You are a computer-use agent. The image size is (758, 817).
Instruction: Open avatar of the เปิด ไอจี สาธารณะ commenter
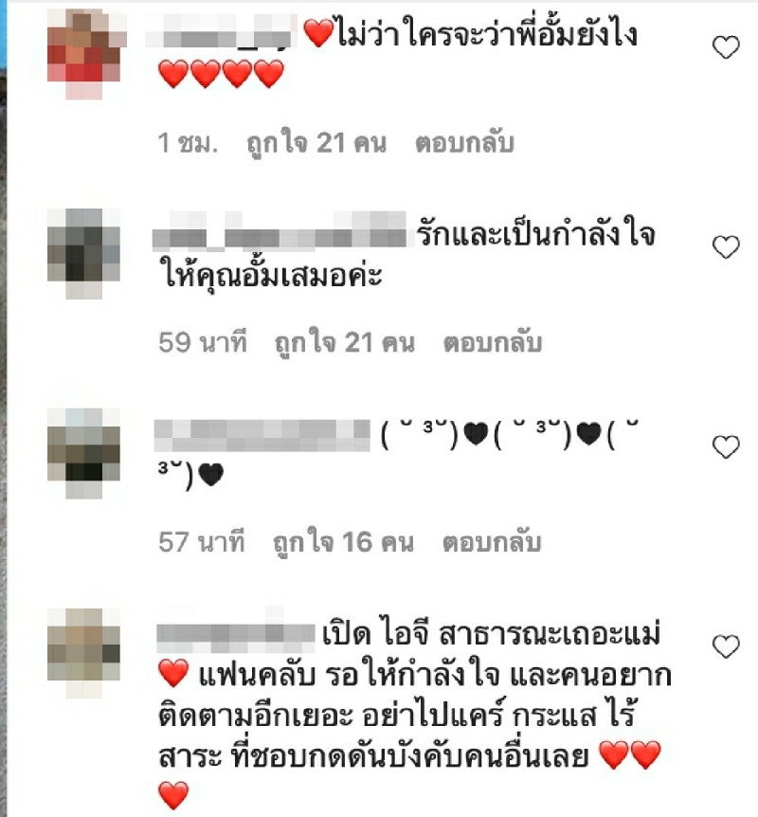click(x=84, y=653)
